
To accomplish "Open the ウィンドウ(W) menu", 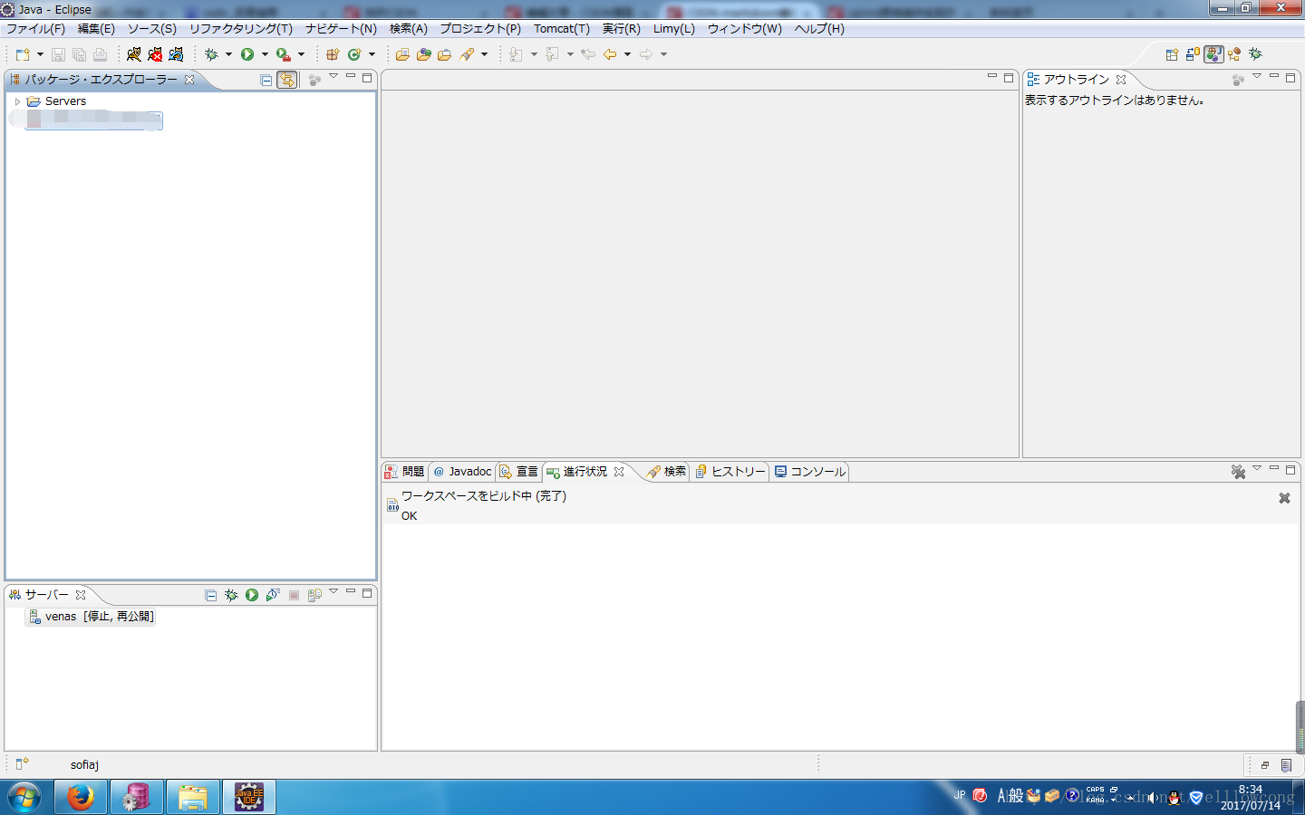I will pos(745,29).
